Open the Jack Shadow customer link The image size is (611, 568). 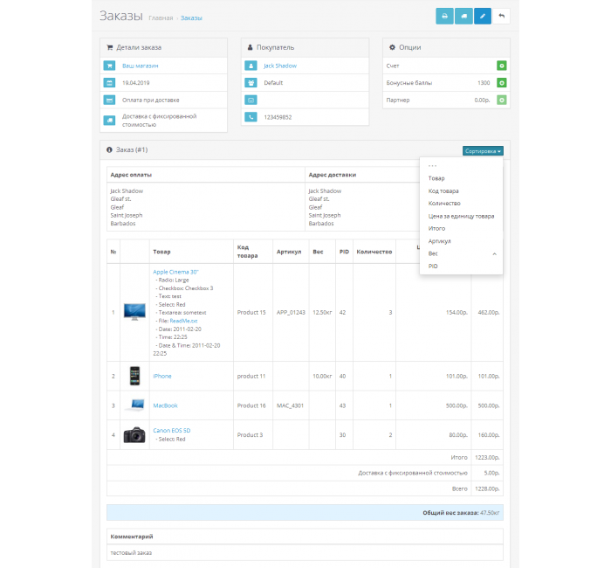click(280, 66)
